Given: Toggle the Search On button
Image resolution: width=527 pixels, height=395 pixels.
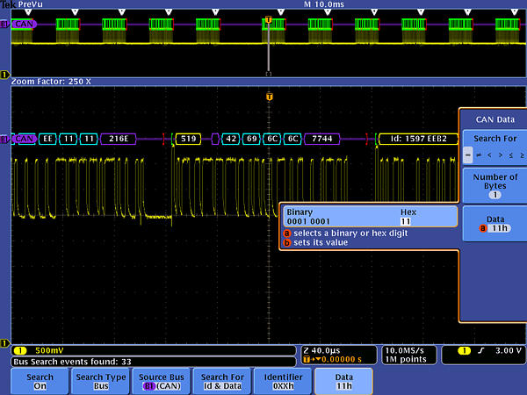Looking at the screenshot, I should tap(40, 381).
